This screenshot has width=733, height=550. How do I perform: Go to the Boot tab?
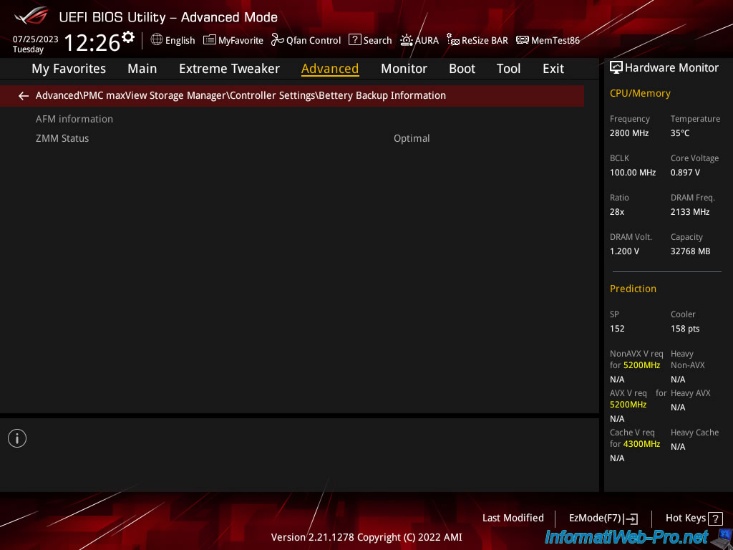(462, 69)
